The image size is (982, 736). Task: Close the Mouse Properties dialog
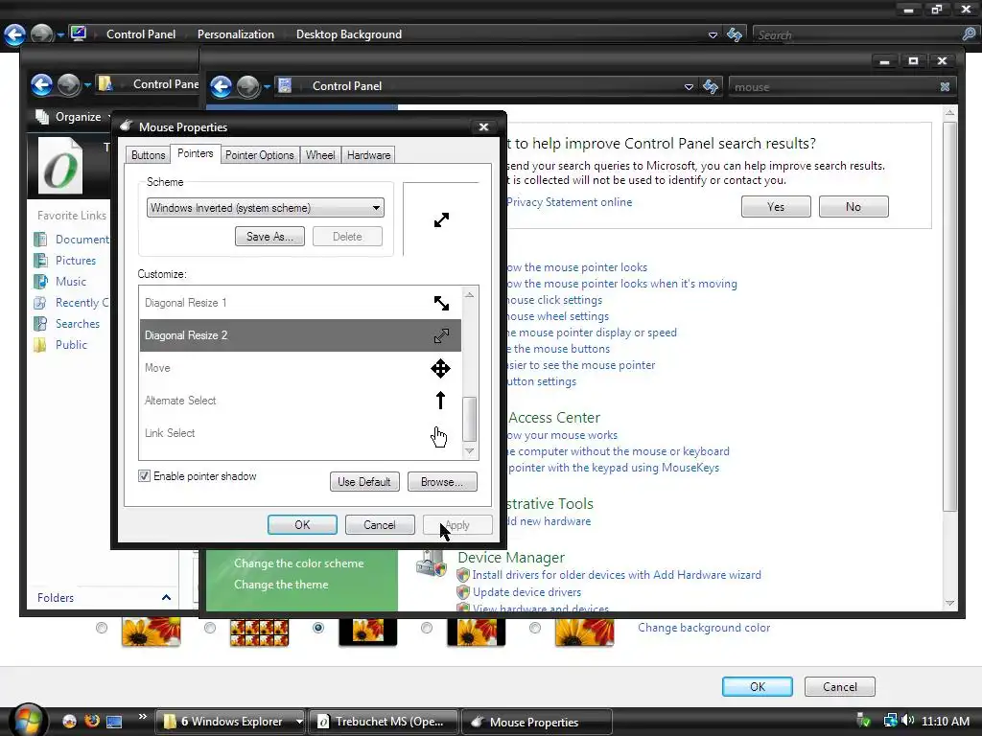click(x=483, y=127)
